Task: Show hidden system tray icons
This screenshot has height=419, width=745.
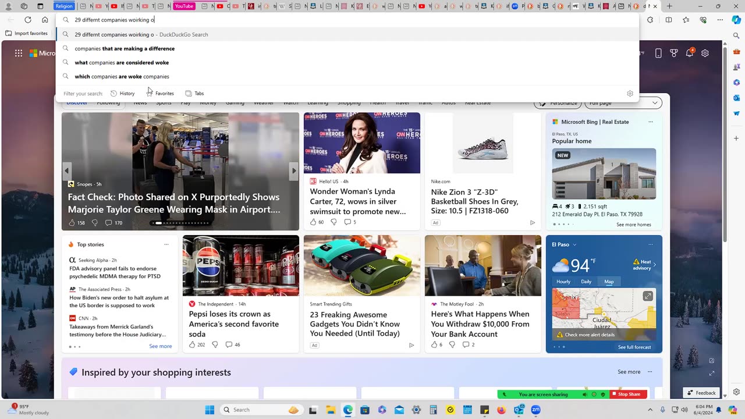Action: coord(650,410)
